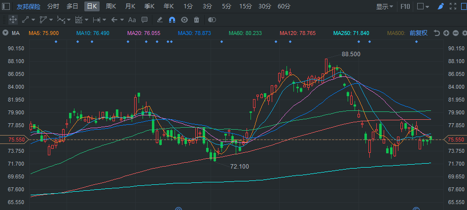Open the F10 company info button
Image resolution: width=467 pixels, height=210 pixels.
pos(405,6)
